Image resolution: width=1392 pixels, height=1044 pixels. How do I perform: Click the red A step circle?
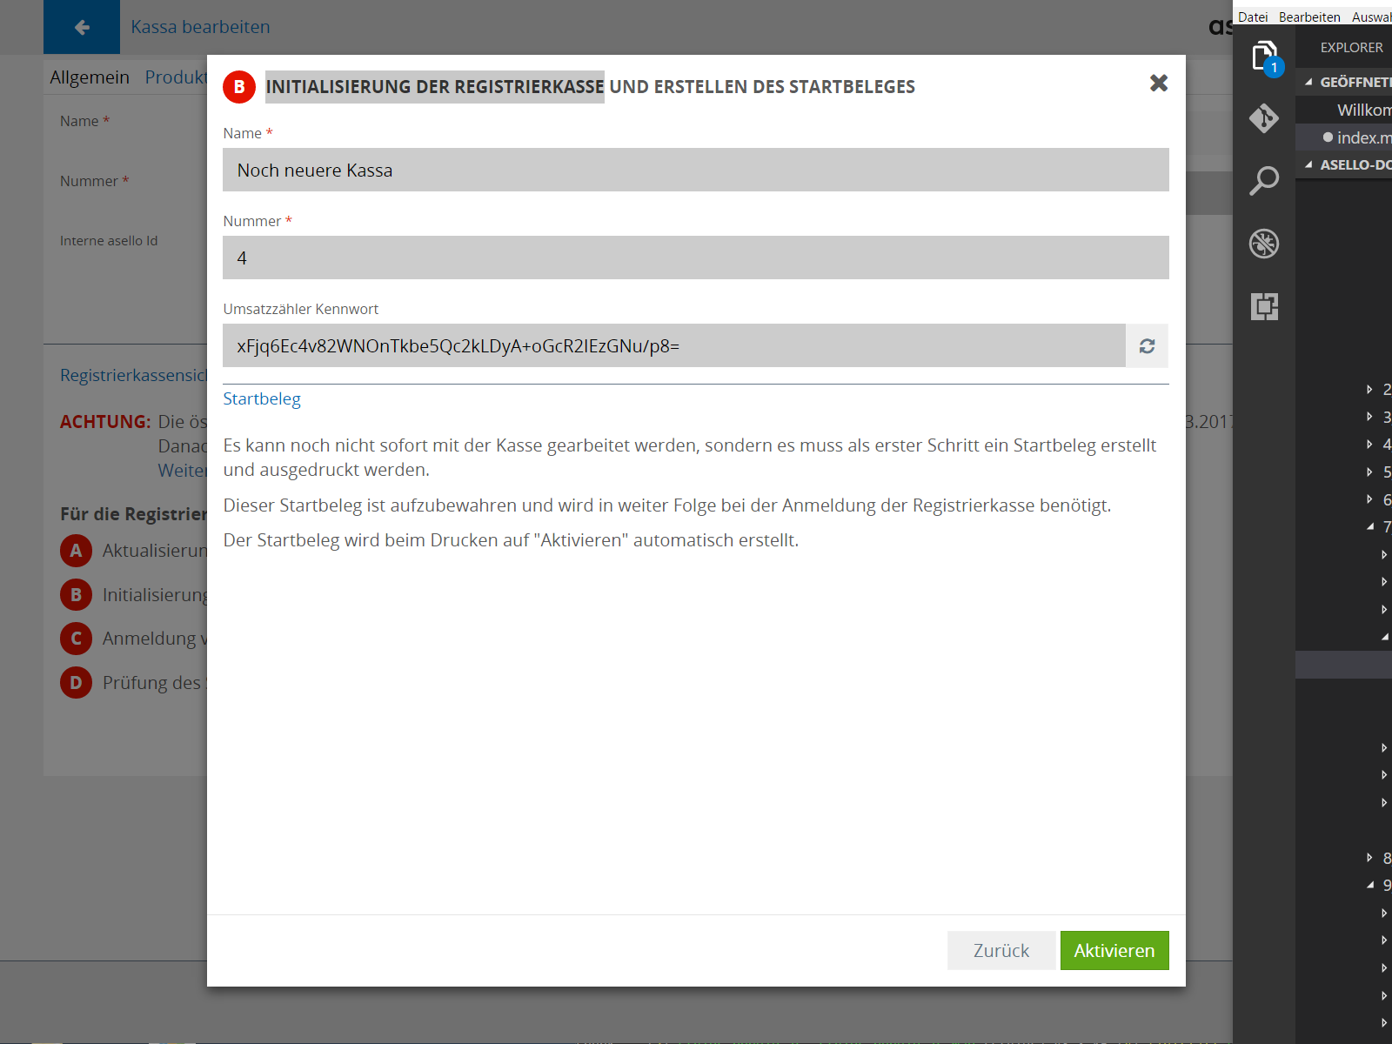[76, 551]
